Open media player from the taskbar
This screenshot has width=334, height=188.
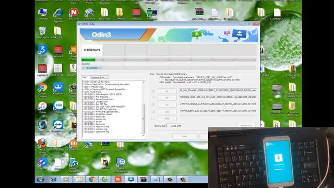66,180
